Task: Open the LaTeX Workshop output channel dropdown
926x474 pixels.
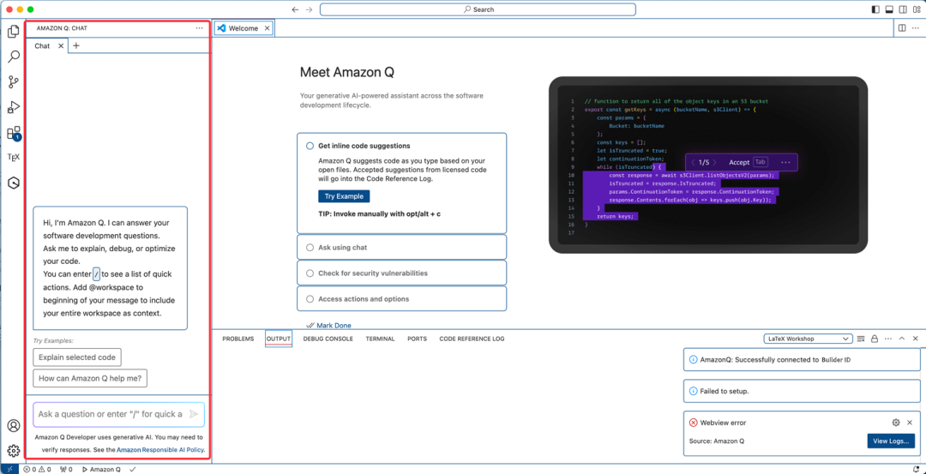Action: pyautogui.click(x=808, y=339)
